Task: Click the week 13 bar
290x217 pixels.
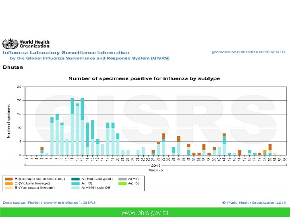Action: [x=82, y=127]
